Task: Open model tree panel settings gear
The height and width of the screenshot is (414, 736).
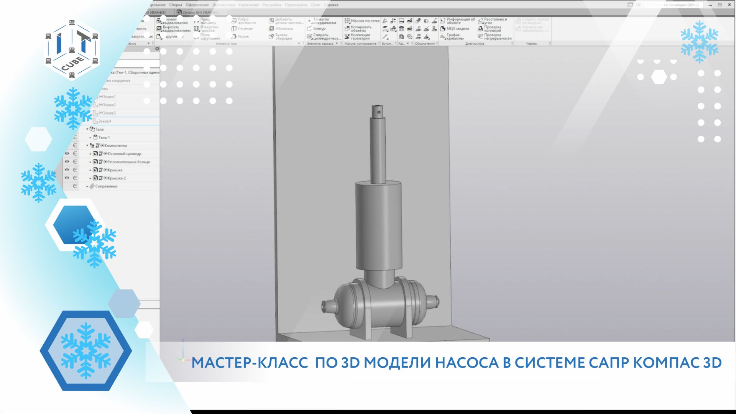Action: tap(157, 49)
